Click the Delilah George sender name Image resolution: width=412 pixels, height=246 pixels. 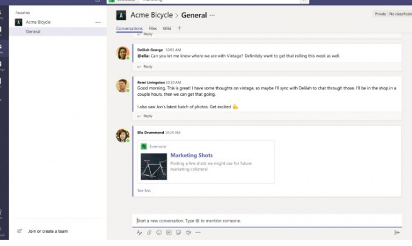(150, 50)
